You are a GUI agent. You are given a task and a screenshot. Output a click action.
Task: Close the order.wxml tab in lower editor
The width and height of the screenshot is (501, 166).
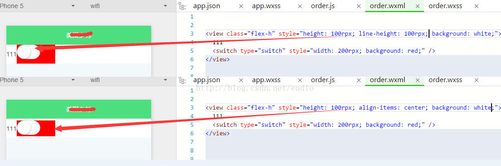point(418,80)
